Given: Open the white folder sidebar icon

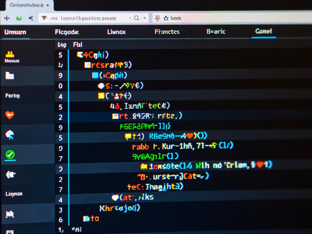Looking at the screenshot, I should pyautogui.click(x=9, y=76).
